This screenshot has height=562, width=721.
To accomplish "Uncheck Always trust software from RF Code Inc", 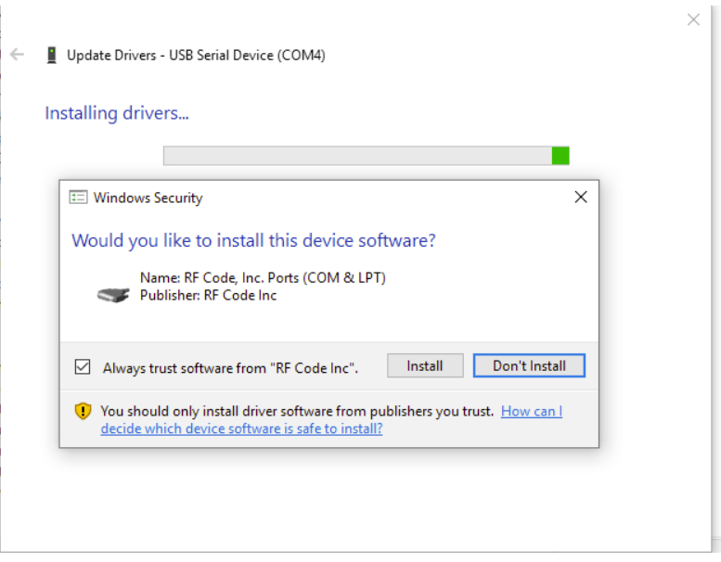I will pos(83,367).
